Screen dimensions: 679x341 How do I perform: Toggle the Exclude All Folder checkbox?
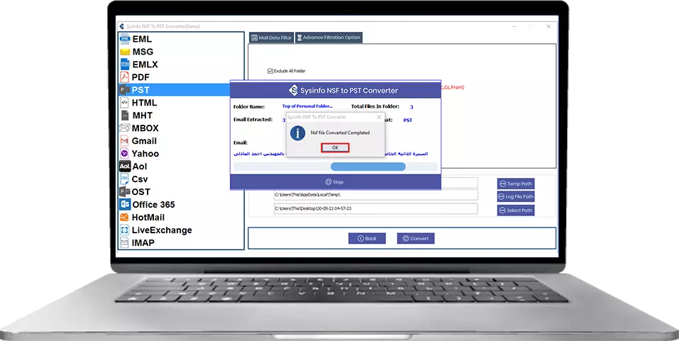point(270,71)
